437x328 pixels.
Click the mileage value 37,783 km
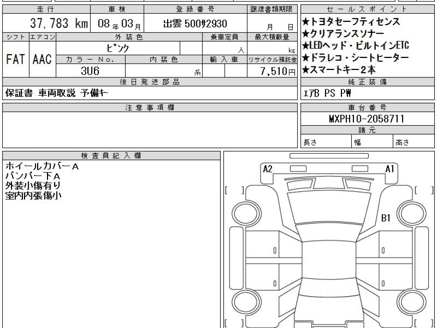[59, 24]
